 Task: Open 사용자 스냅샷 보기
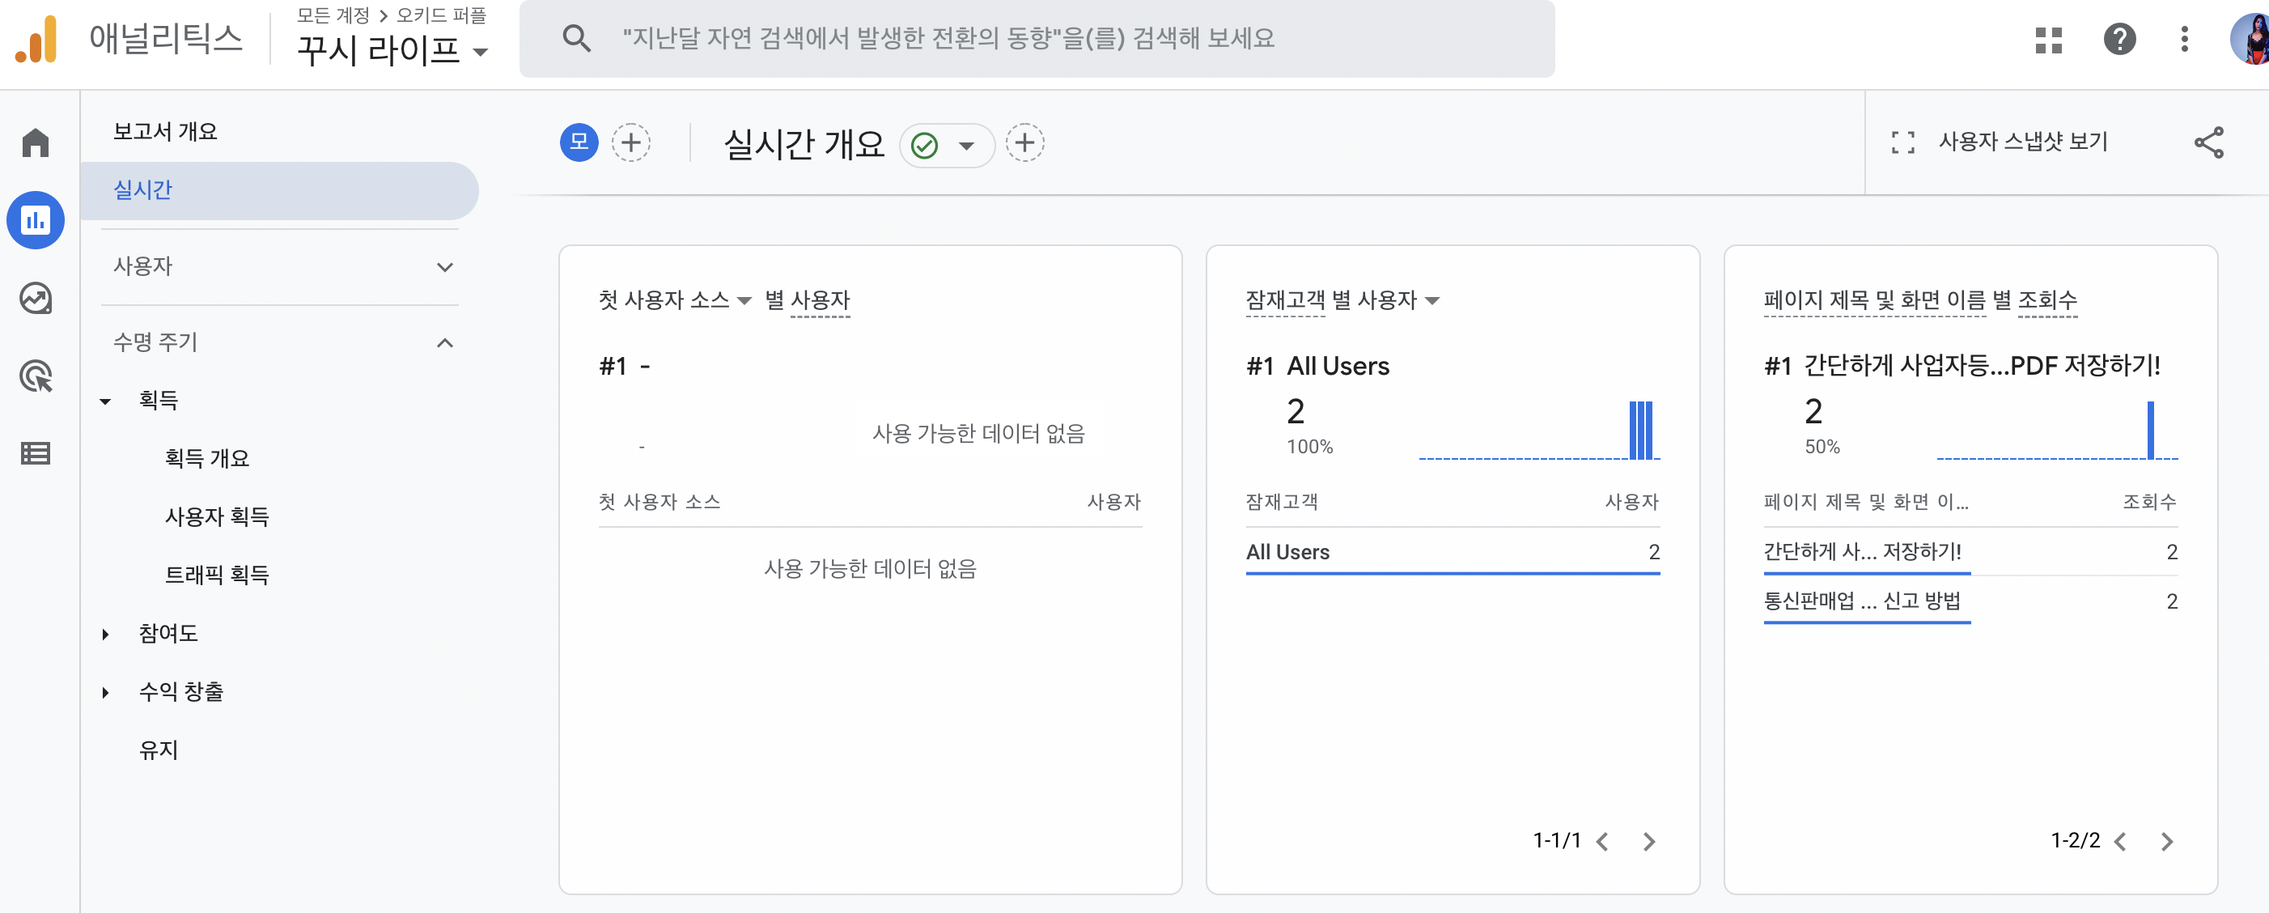[x=1999, y=142]
